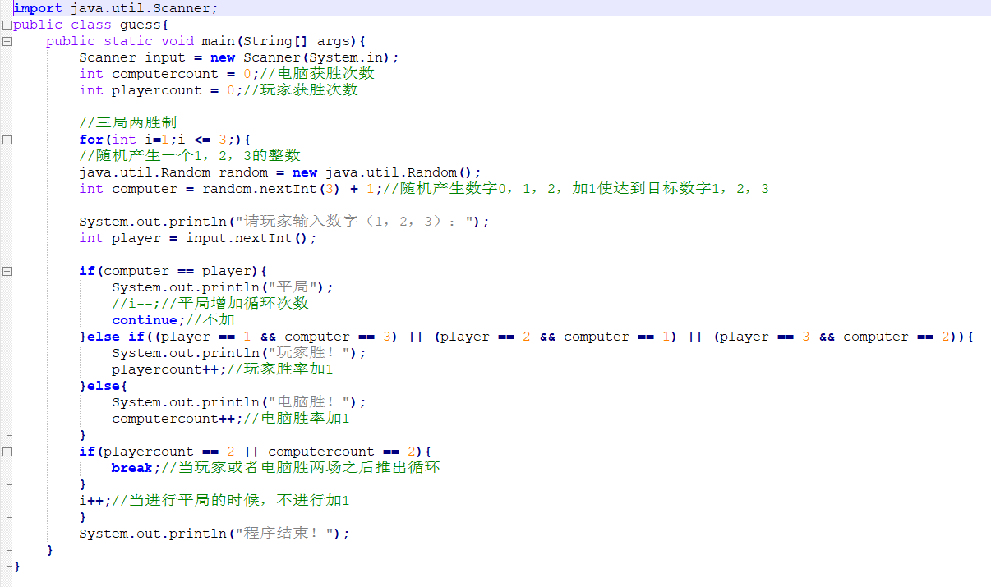The image size is (991, 587).
Task: Click the println "程序结束！" line
Action: pos(214,534)
